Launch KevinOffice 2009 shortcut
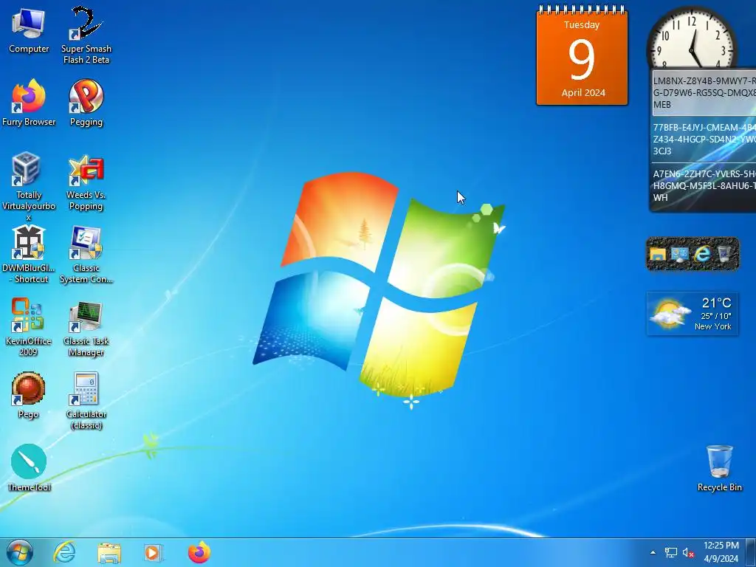 28,327
